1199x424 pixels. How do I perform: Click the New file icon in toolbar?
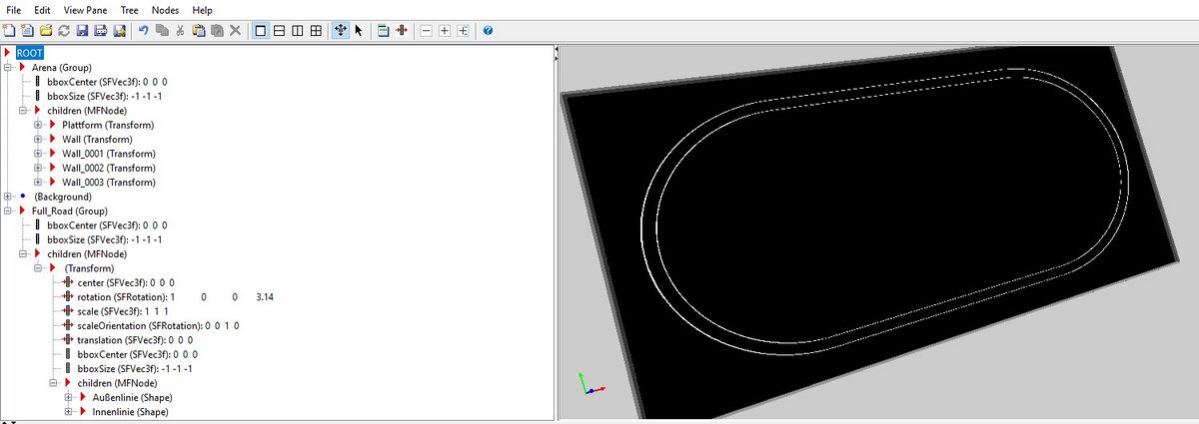(9, 31)
